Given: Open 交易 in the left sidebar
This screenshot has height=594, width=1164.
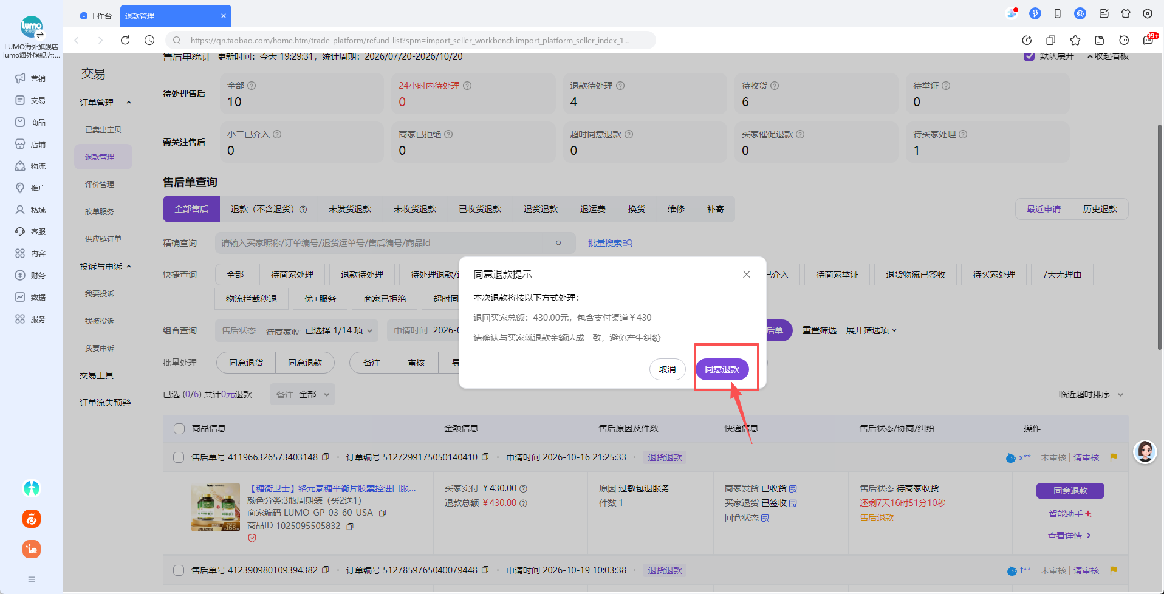Looking at the screenshot, I should point(30,100).
